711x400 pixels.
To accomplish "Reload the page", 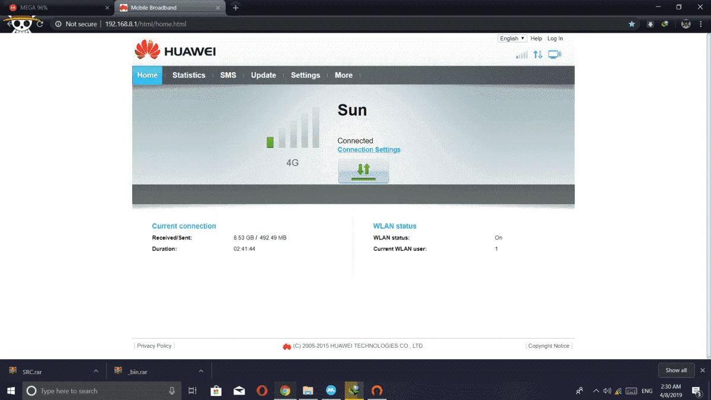I will (40, 24).
